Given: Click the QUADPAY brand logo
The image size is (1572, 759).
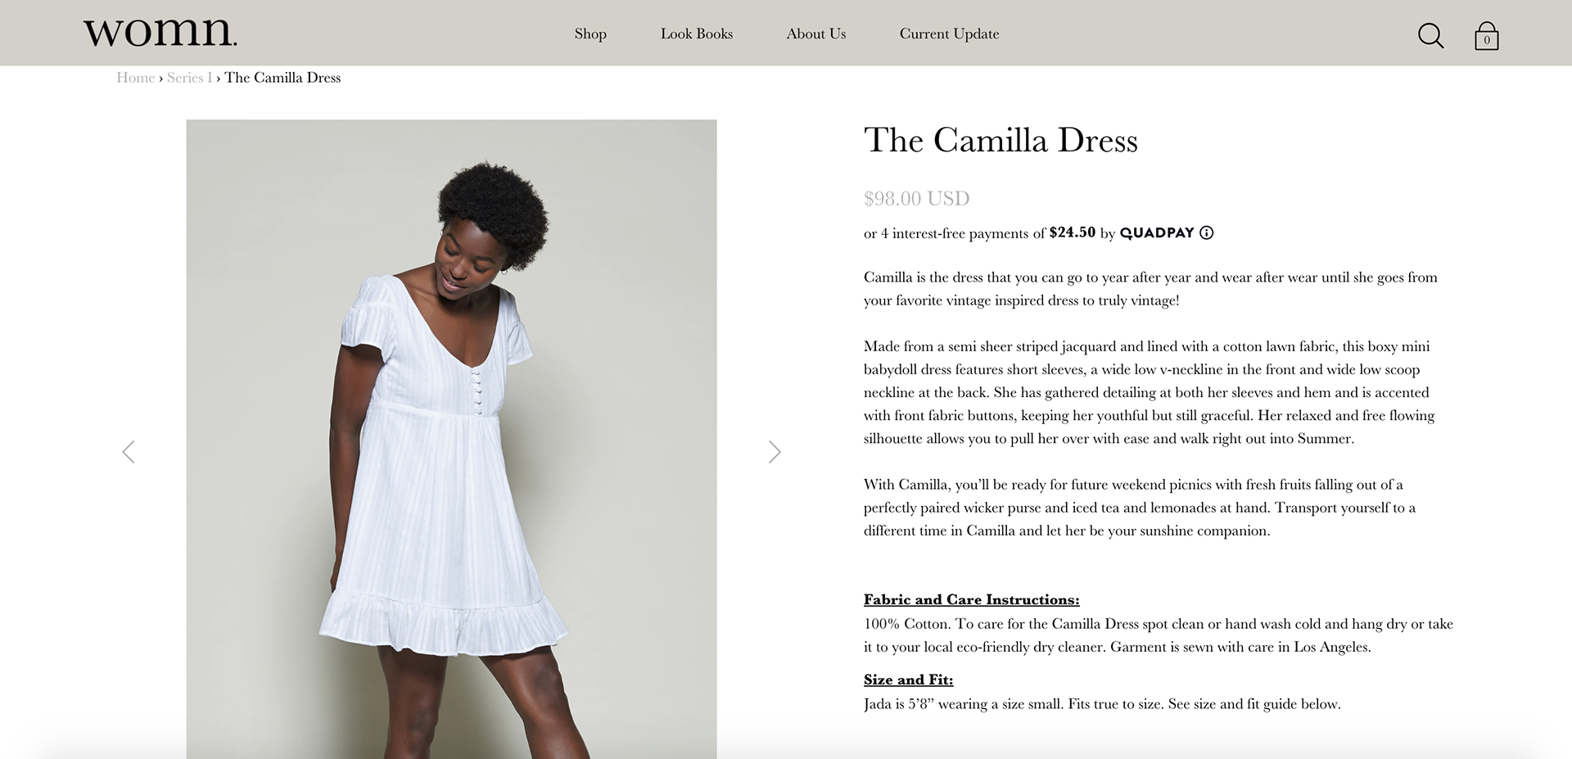Looking at the screenshot, I should [1157, 233].
